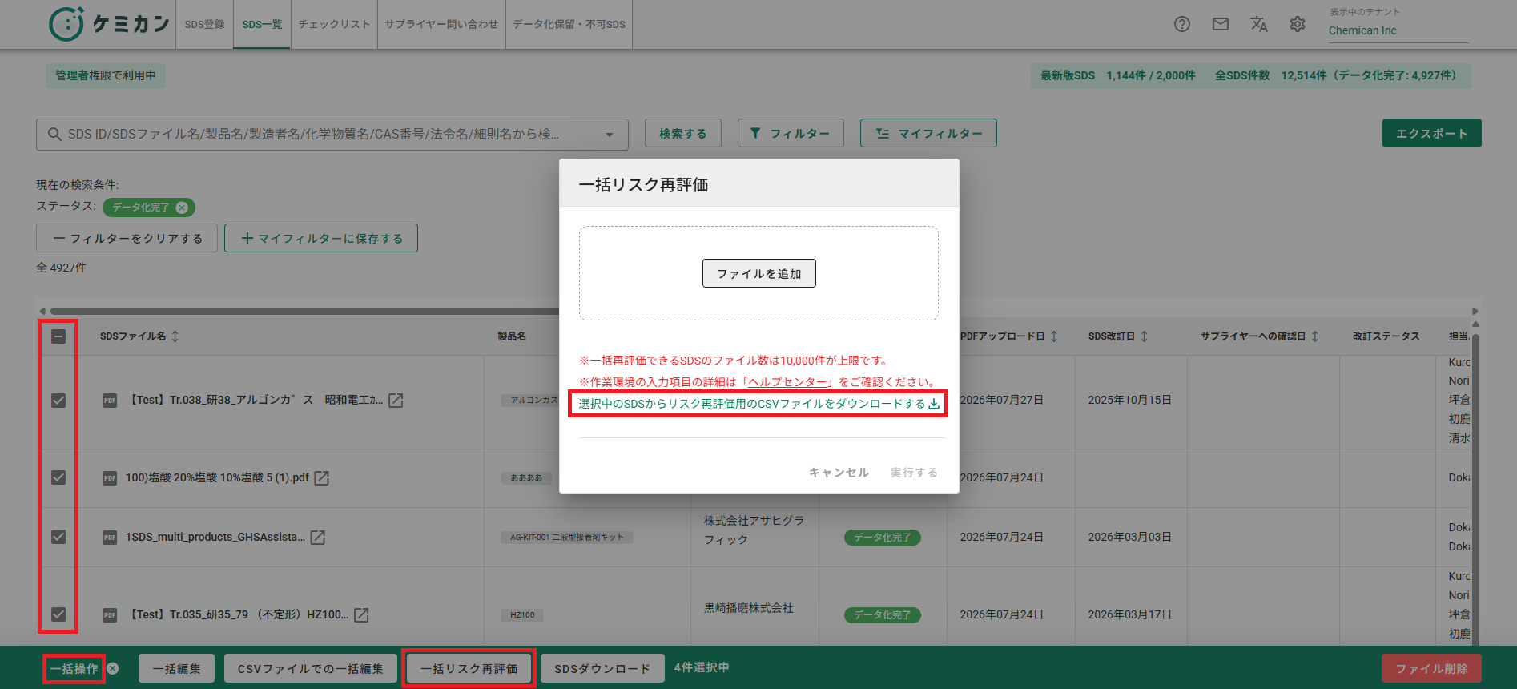This screenshot has height=689, width=1517.
Task: Open the Chemican Inc tenant selector
Action: point(1398,30)
